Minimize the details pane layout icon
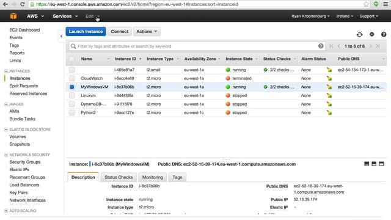Image resolution: width=391 pixels, height=220 pixels. coord(367,164)
